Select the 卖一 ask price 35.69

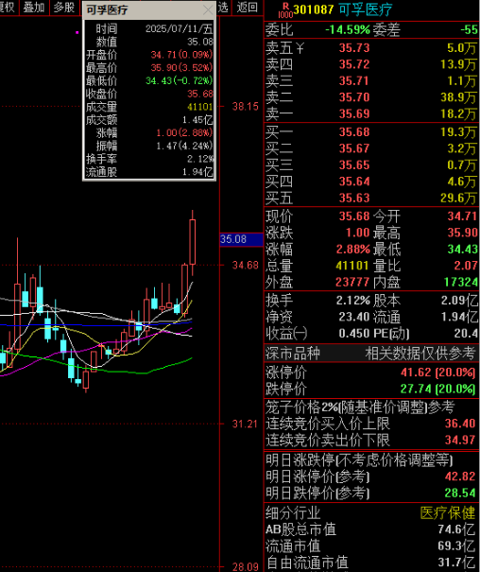[354, 113]
